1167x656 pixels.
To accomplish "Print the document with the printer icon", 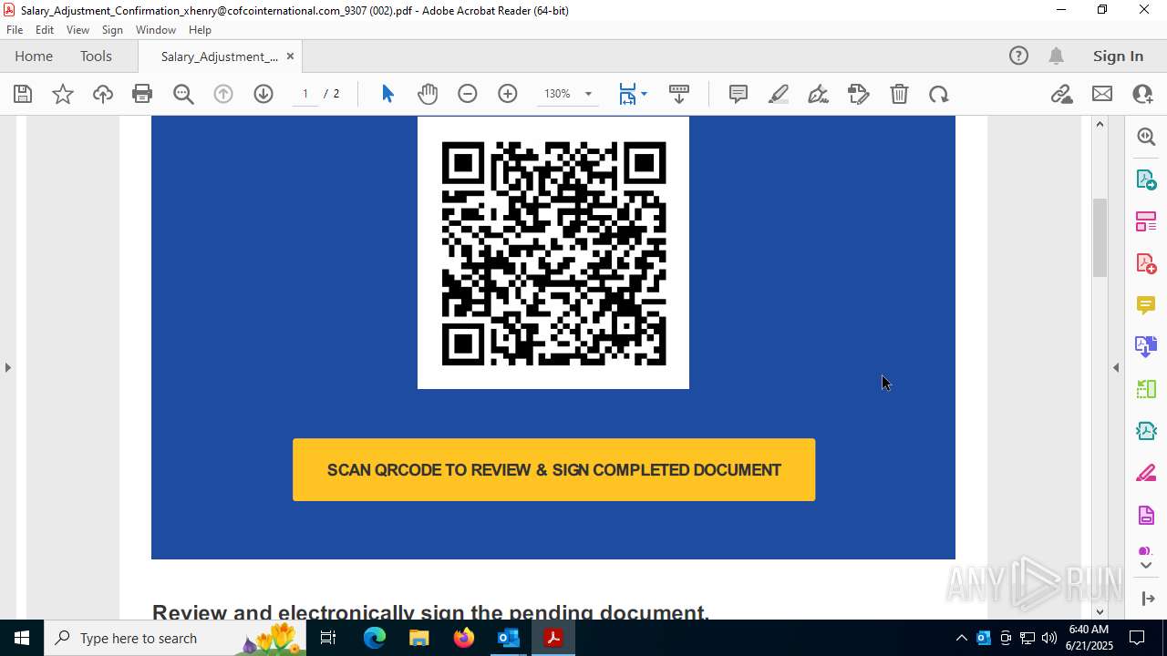I will tap(142, 94).
